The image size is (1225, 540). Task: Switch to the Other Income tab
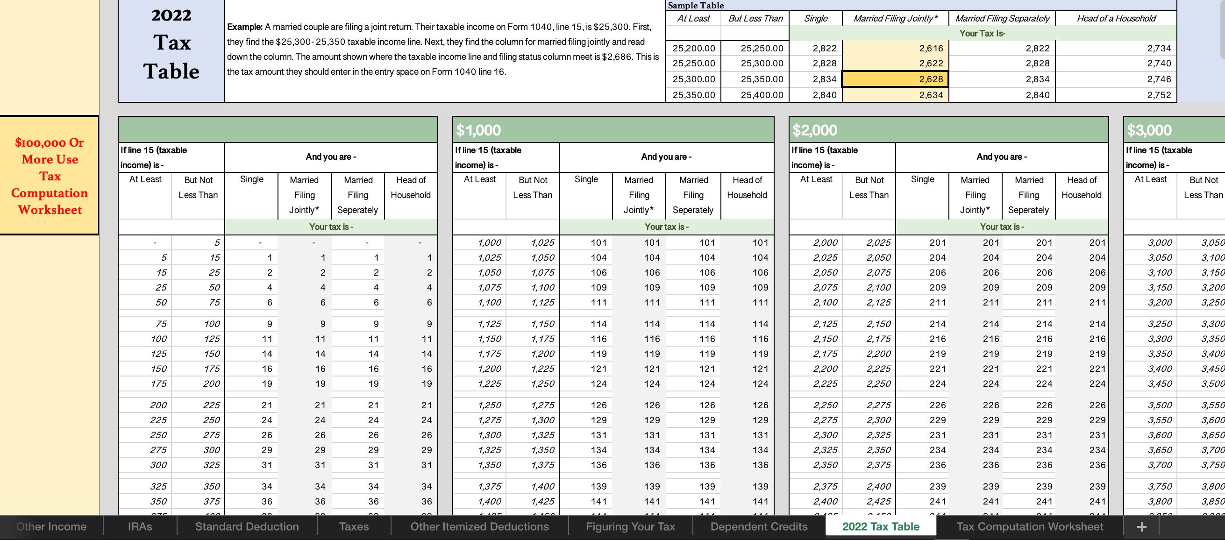pyautogui.click(x=51, y=526)
